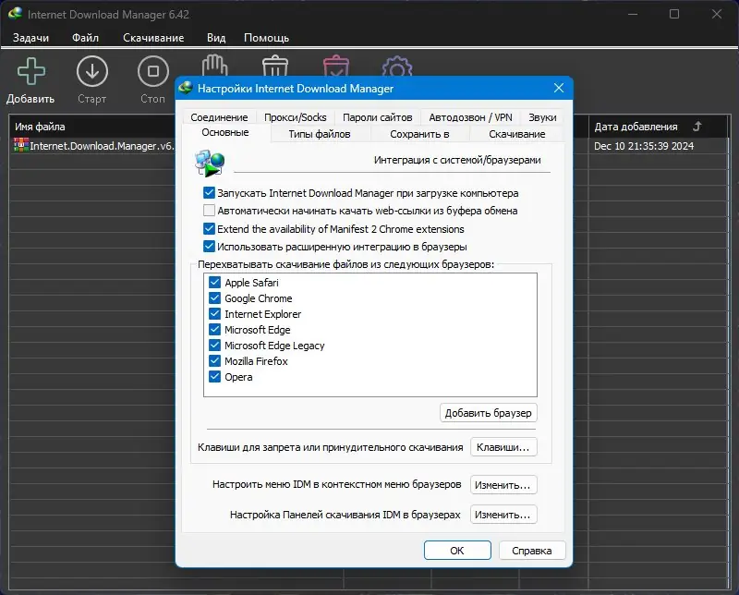This screenshot has width=739, height=595.
Task: Select the Основные tab
Action: coord(225,132)
